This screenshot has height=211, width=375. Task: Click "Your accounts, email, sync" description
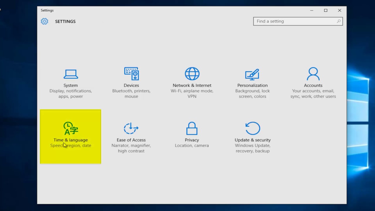pos(313,93)
